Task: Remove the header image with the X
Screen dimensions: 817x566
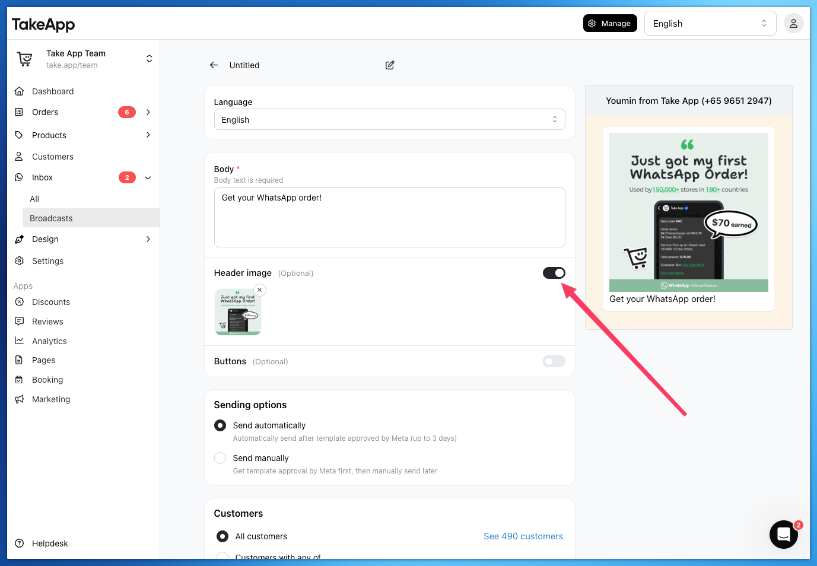Action: click(x=260, y=290)
